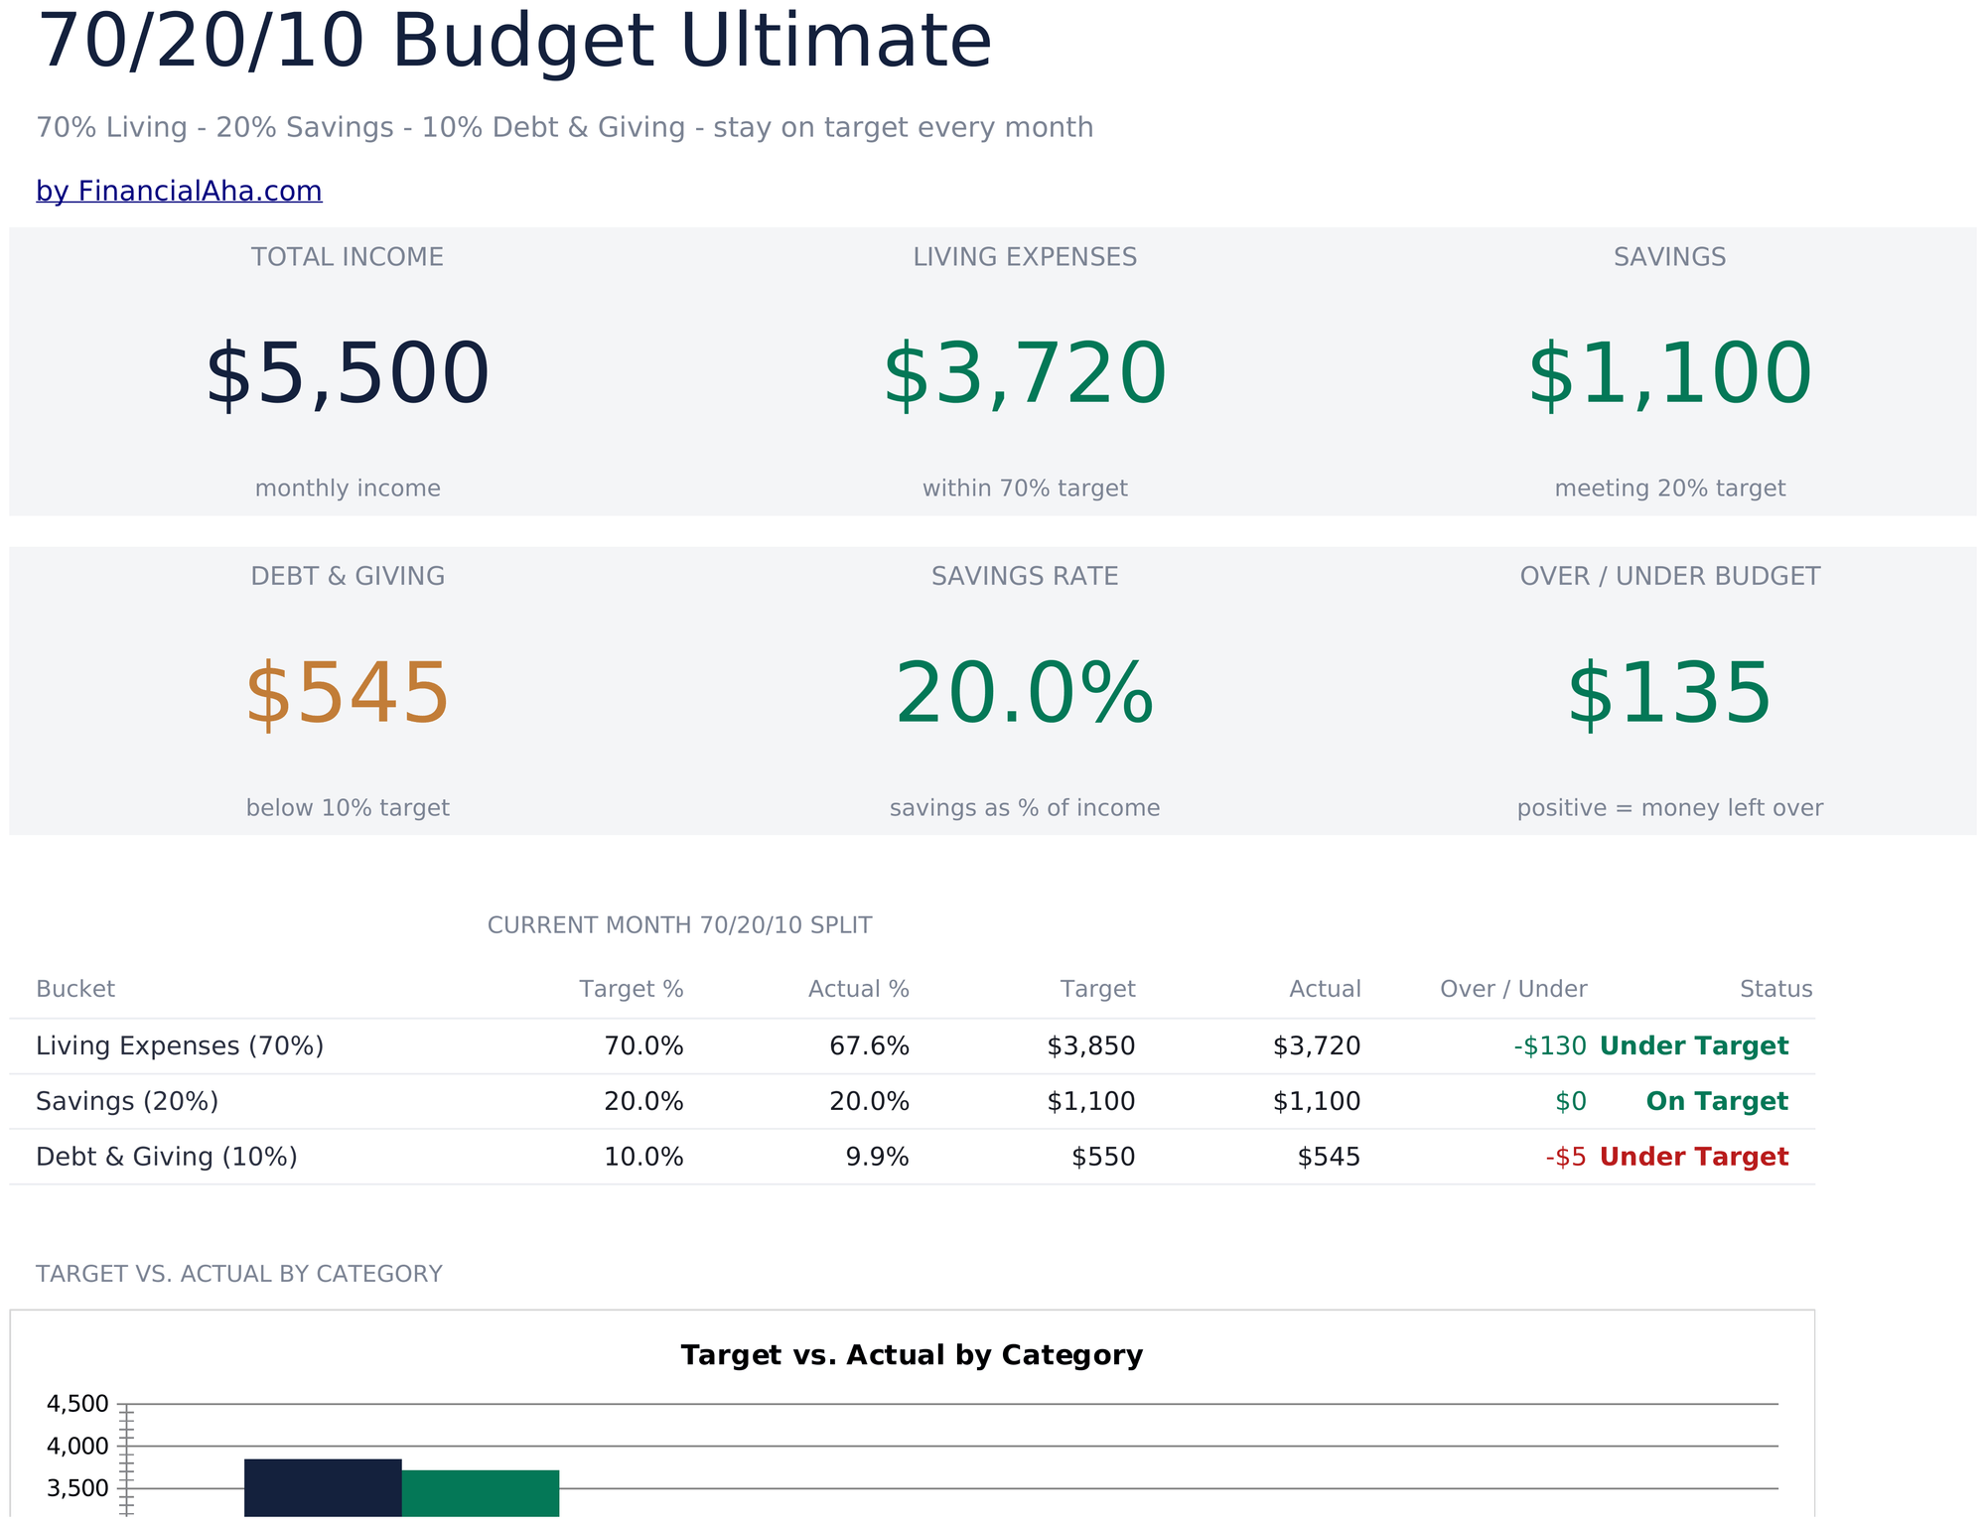Click the subtitle '70% Living - 20% Savings' line
The width and height of the screenshot is (1986, 1526).
564,128
